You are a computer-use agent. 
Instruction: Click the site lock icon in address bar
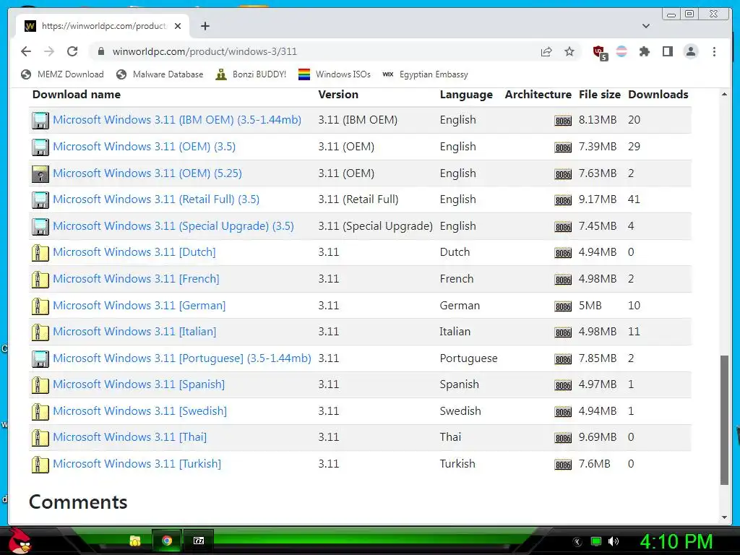click(101, 51)
